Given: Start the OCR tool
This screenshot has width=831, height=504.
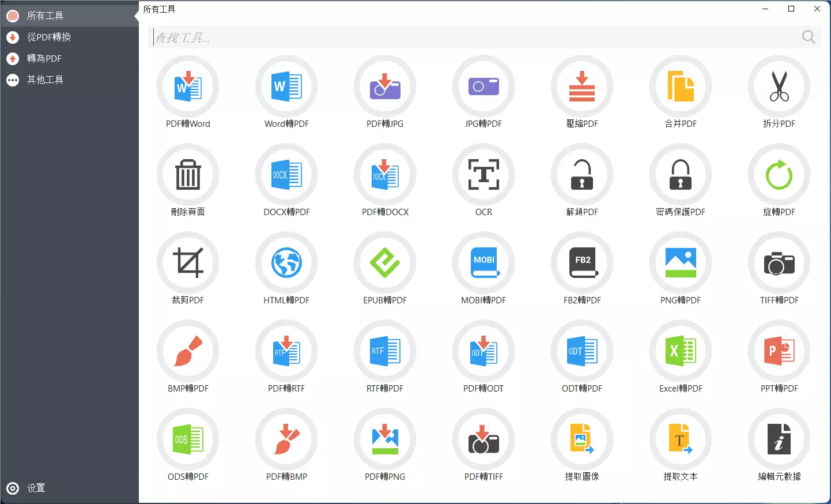Looking at the screenshot, I should pyautogui.click(x=484, y=175).
